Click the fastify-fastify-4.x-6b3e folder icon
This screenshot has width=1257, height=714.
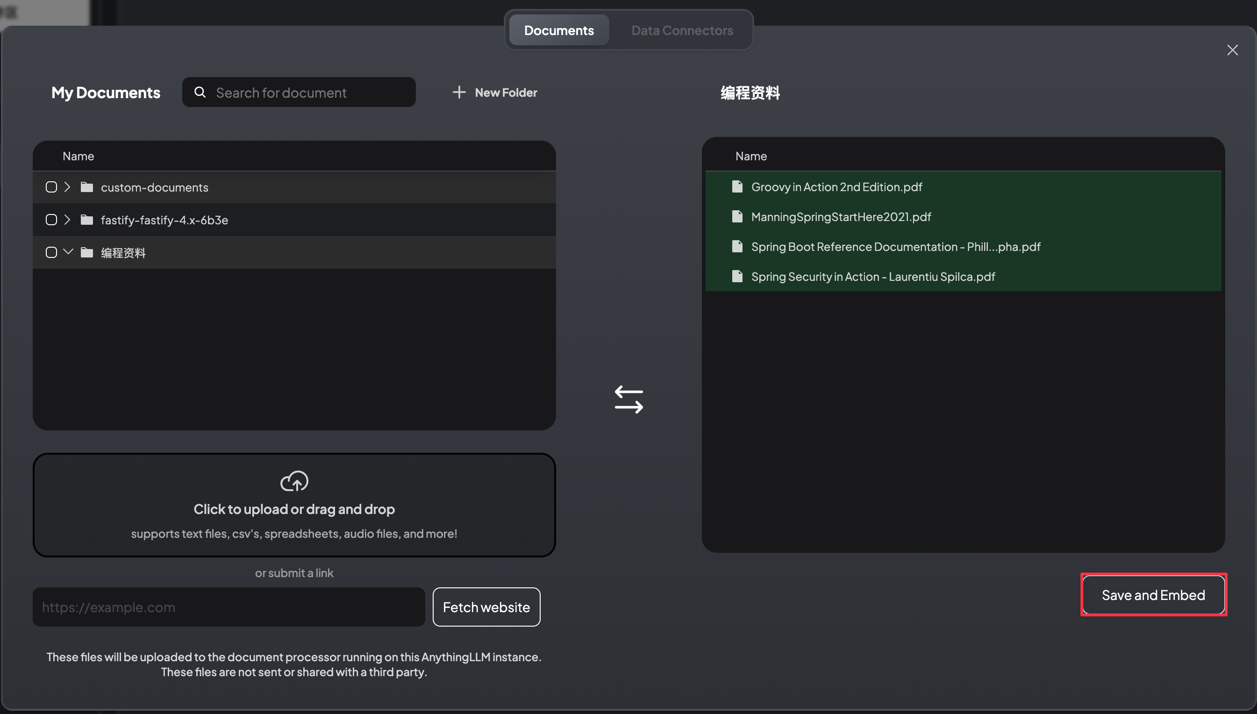pyautogui.click(x=87, y=220)
